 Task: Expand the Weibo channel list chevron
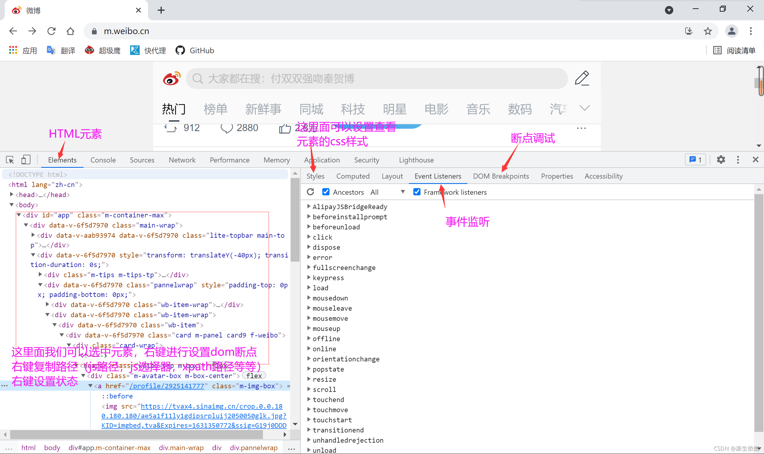coord(584,108)
